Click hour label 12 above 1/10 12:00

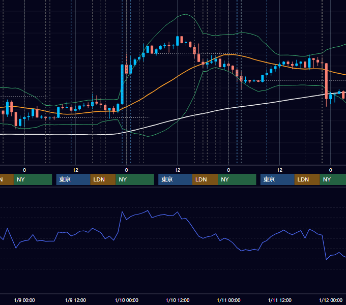[x=178, y=170]
